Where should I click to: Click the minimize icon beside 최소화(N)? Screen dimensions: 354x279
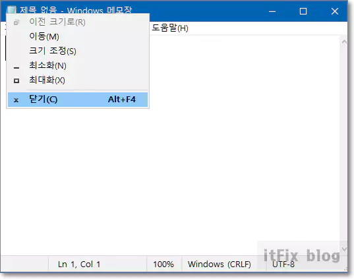pyautogui.click(x=16, y=67)
